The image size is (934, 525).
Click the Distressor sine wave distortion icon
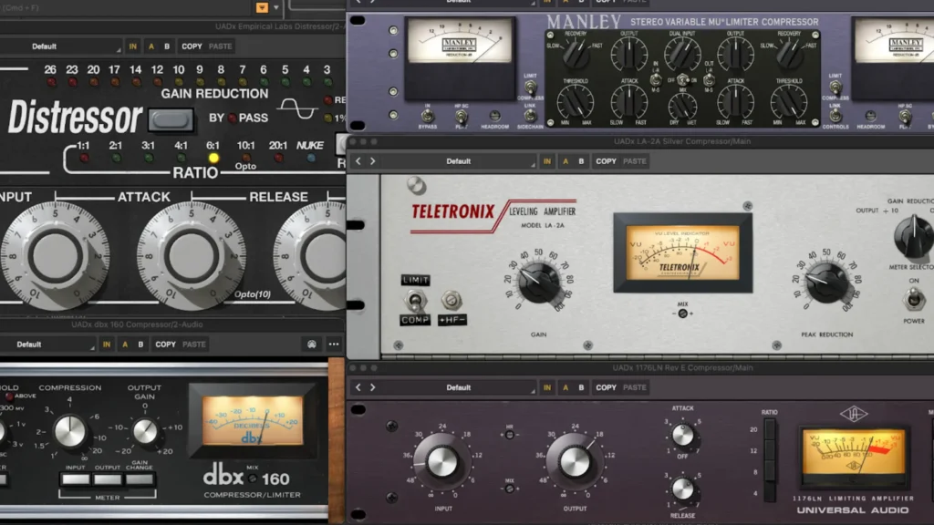(297, 109)
